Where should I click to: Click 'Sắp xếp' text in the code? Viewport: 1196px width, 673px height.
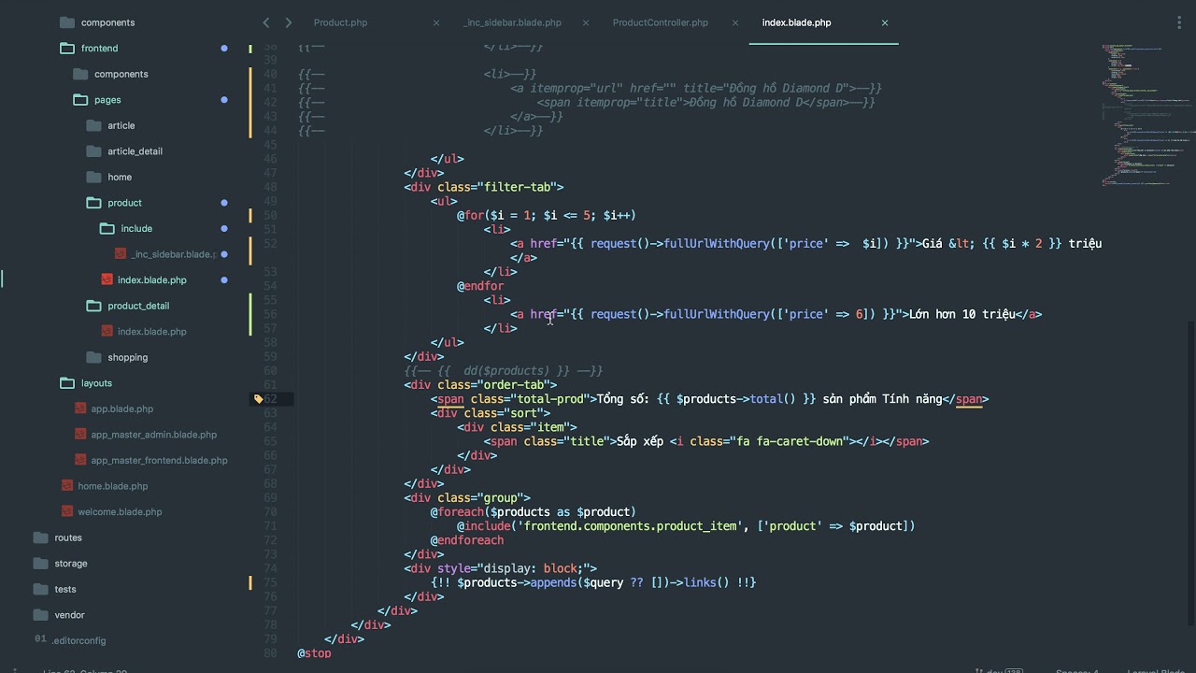coord(640,441)
